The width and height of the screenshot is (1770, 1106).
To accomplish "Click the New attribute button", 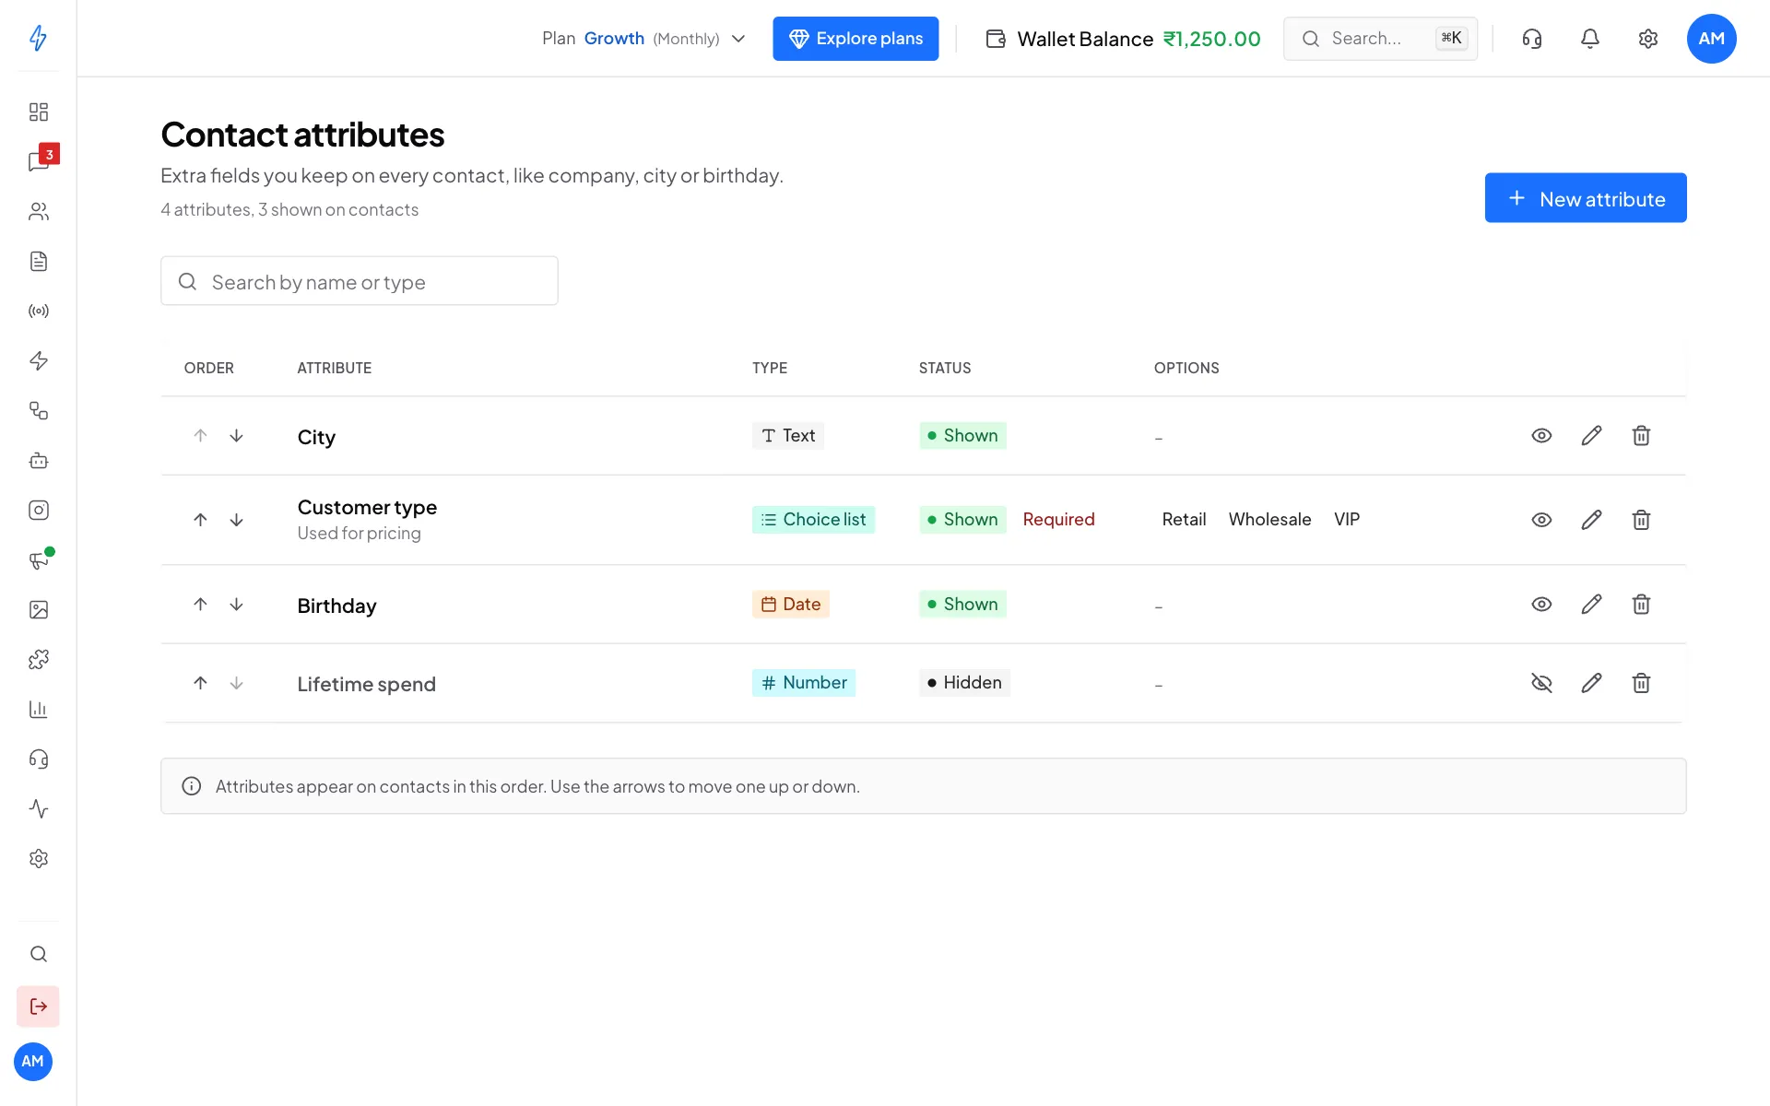I will pyautogui.click(x=1586, y=198).
